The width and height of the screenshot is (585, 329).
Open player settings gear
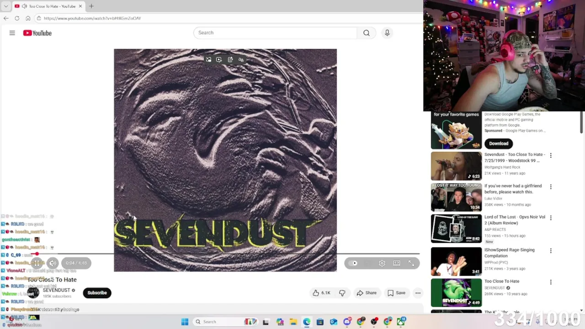pyautogui.click(x=382, y=263)
